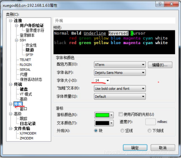Click the 速度 millisec input field
Viewport: 181px width, 158px height.
[x=151, y=122]
